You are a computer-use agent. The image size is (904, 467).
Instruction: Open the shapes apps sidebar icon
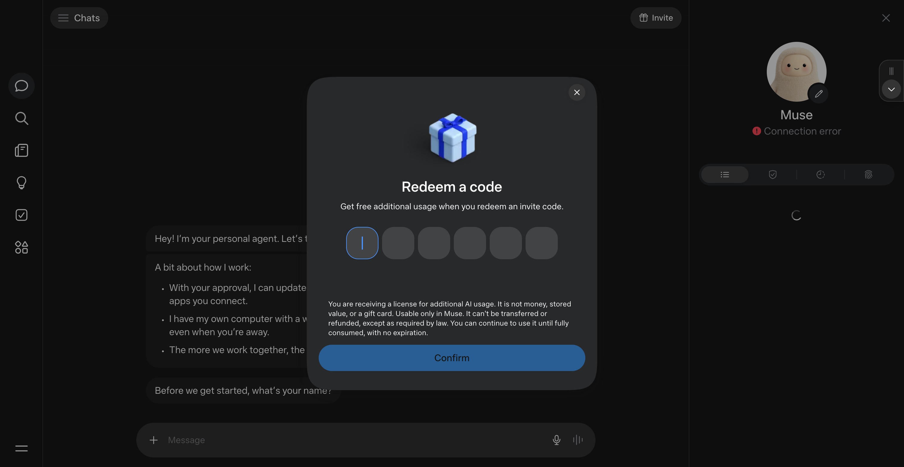(x=22, y=247)
